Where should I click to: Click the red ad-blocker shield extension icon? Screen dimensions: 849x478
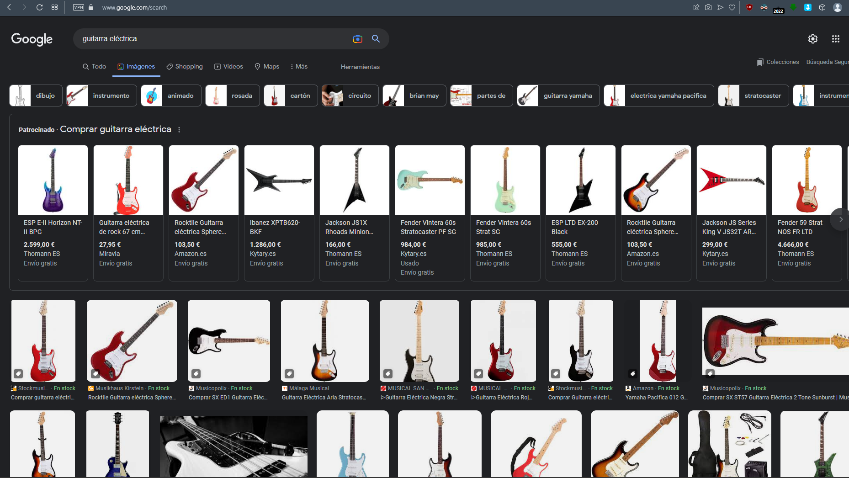pyautogui.click(x=749, y=7)
